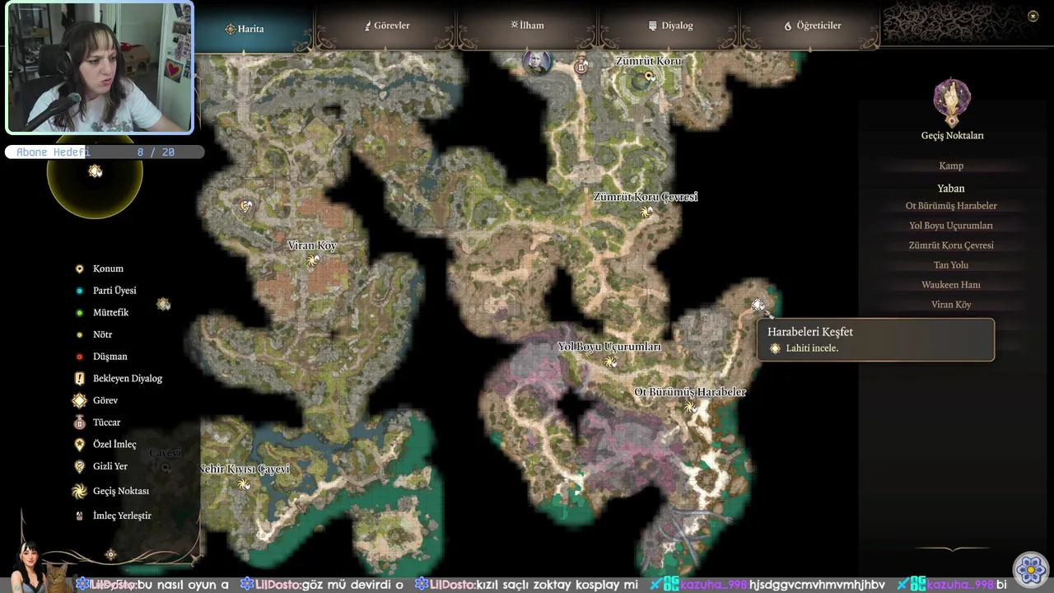This screenshot has height=593, width=1054.
Task: Click the Nötr legend dot
Action: 79,334
